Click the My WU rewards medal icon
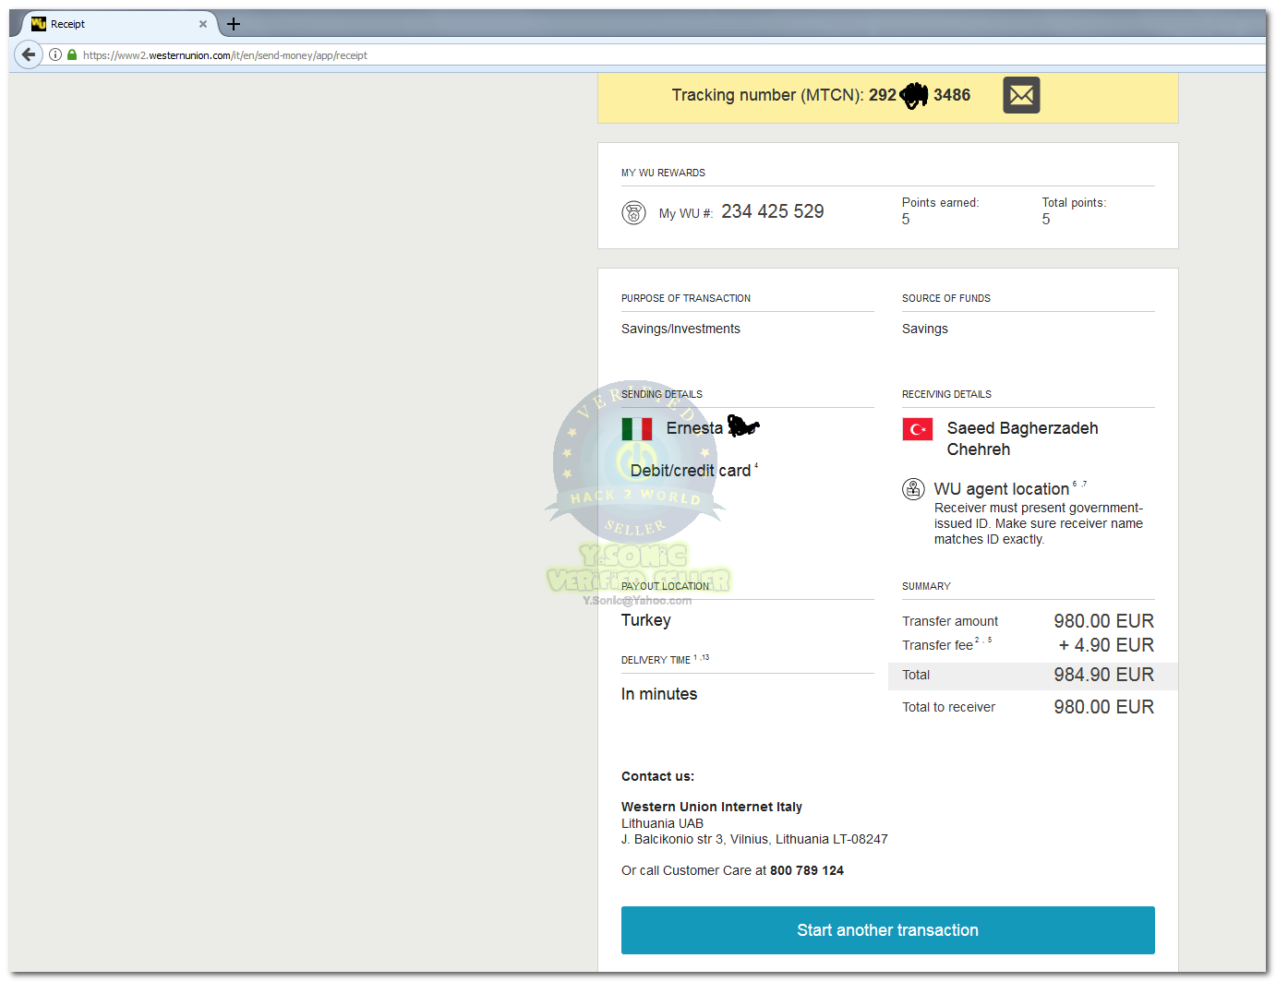Viewport: 1276px width, 982px height. 633,213
